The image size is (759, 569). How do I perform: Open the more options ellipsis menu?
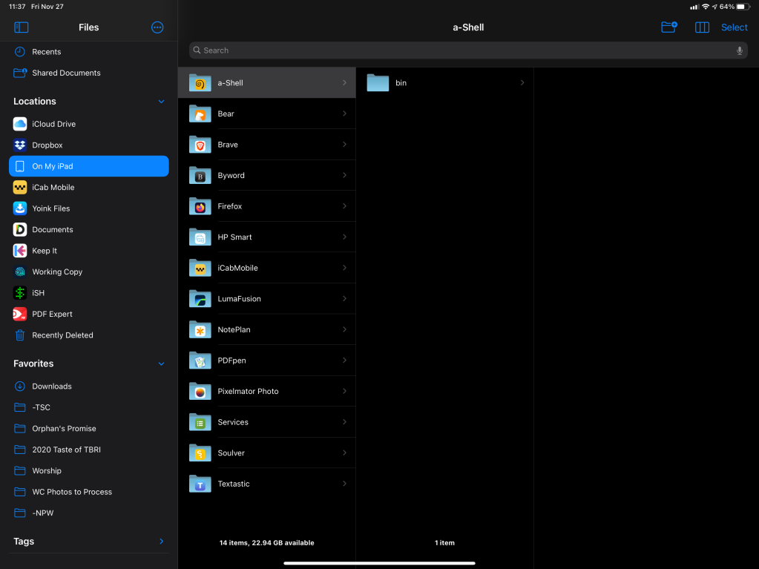pos(157,27)
